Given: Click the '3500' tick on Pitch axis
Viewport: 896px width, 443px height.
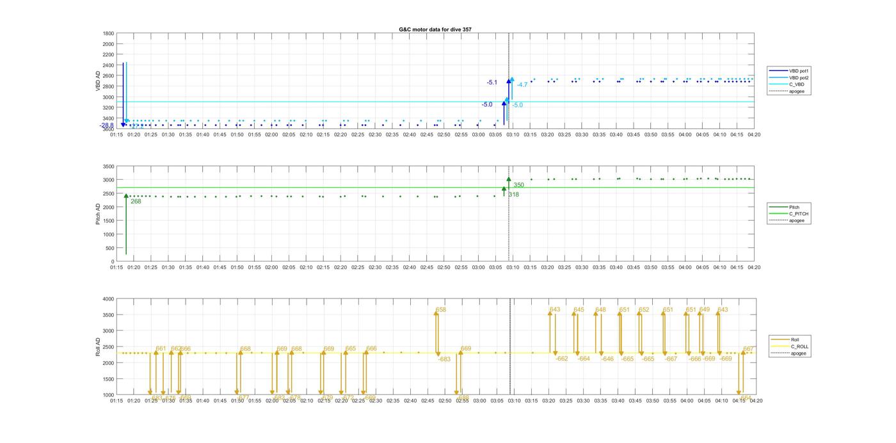Looking at the screenshot, I should click(109, 166).
